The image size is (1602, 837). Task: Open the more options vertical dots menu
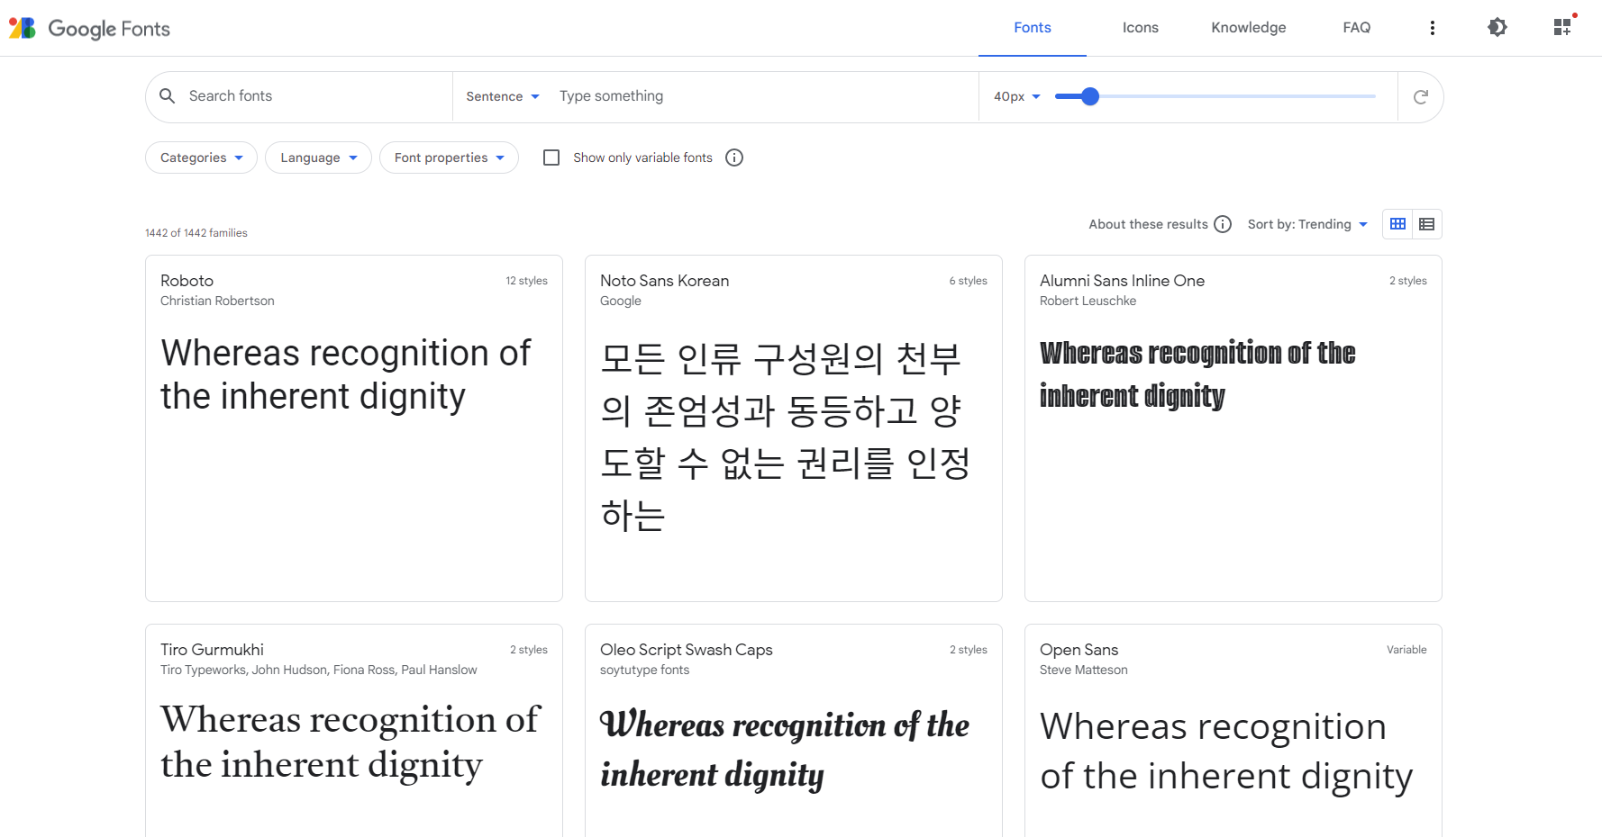coord(1433,28)
